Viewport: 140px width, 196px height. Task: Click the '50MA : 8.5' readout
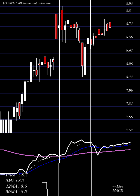[16, 192]
